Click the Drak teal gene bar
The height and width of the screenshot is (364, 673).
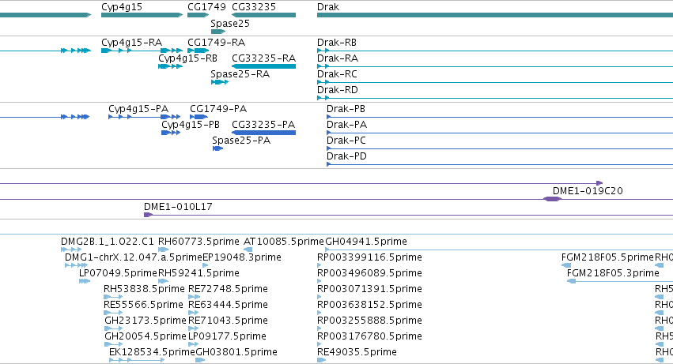tap(495, 15)
